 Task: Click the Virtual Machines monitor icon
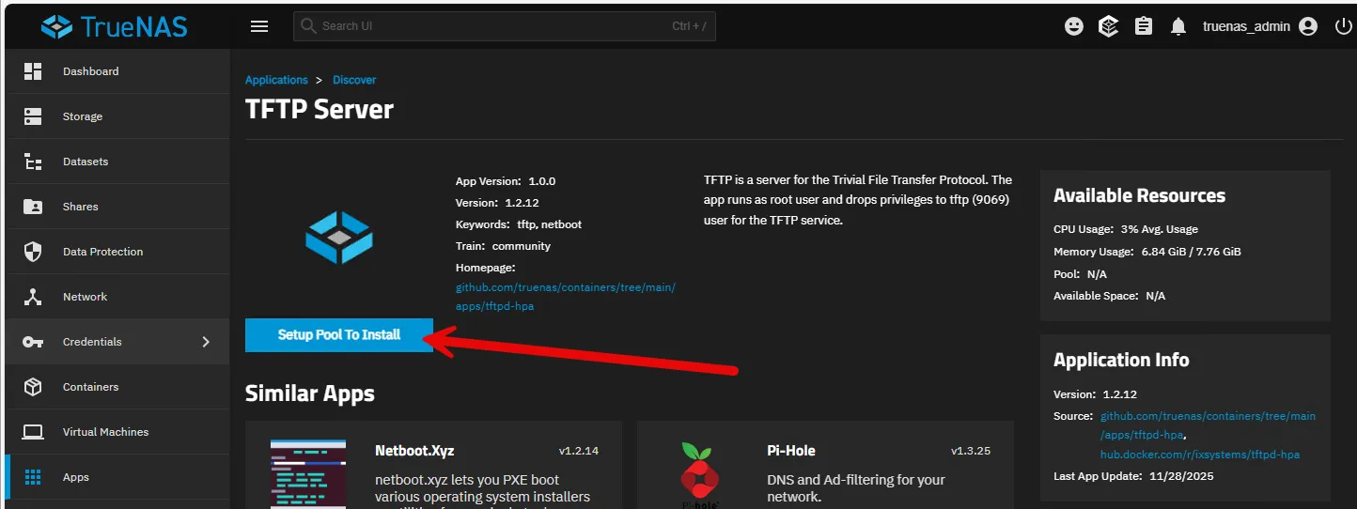pyautogui.click(x=33, y=432)
